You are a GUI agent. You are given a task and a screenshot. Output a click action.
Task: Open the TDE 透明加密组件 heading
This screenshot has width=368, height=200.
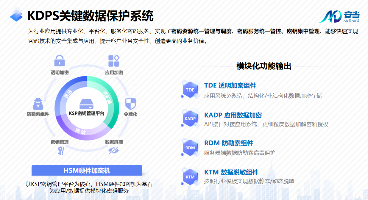point(230,86)
